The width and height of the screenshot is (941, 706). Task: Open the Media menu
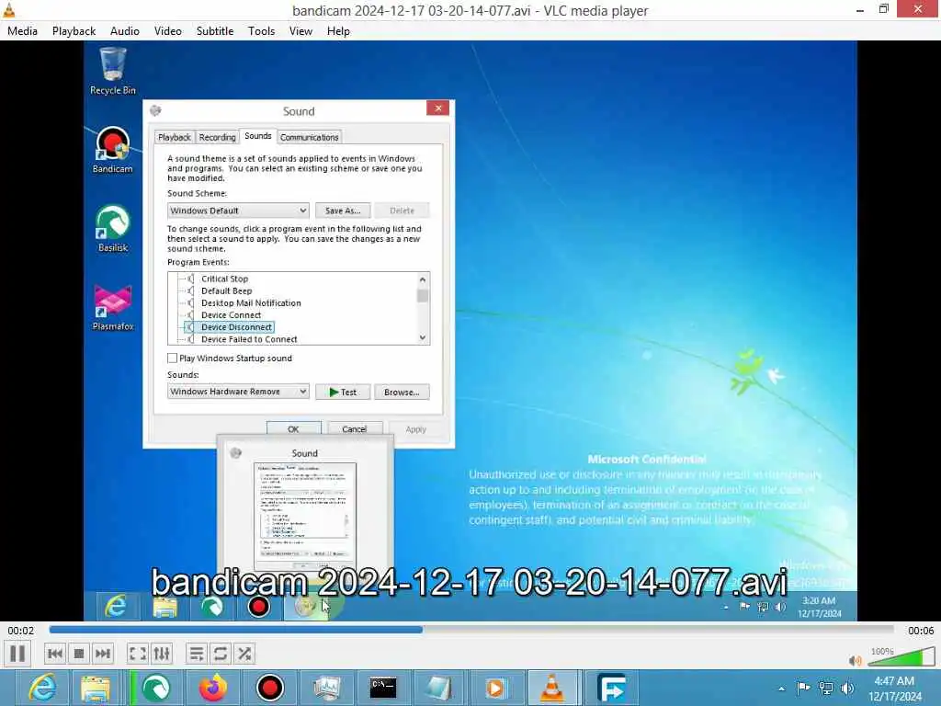click(x=22, y=31)
